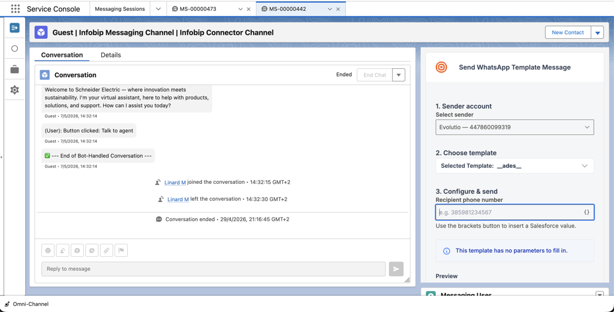This screenshot has width=614, height=312.
Task: Click the circle status icon in left sidebar
Action: [14, 49]
